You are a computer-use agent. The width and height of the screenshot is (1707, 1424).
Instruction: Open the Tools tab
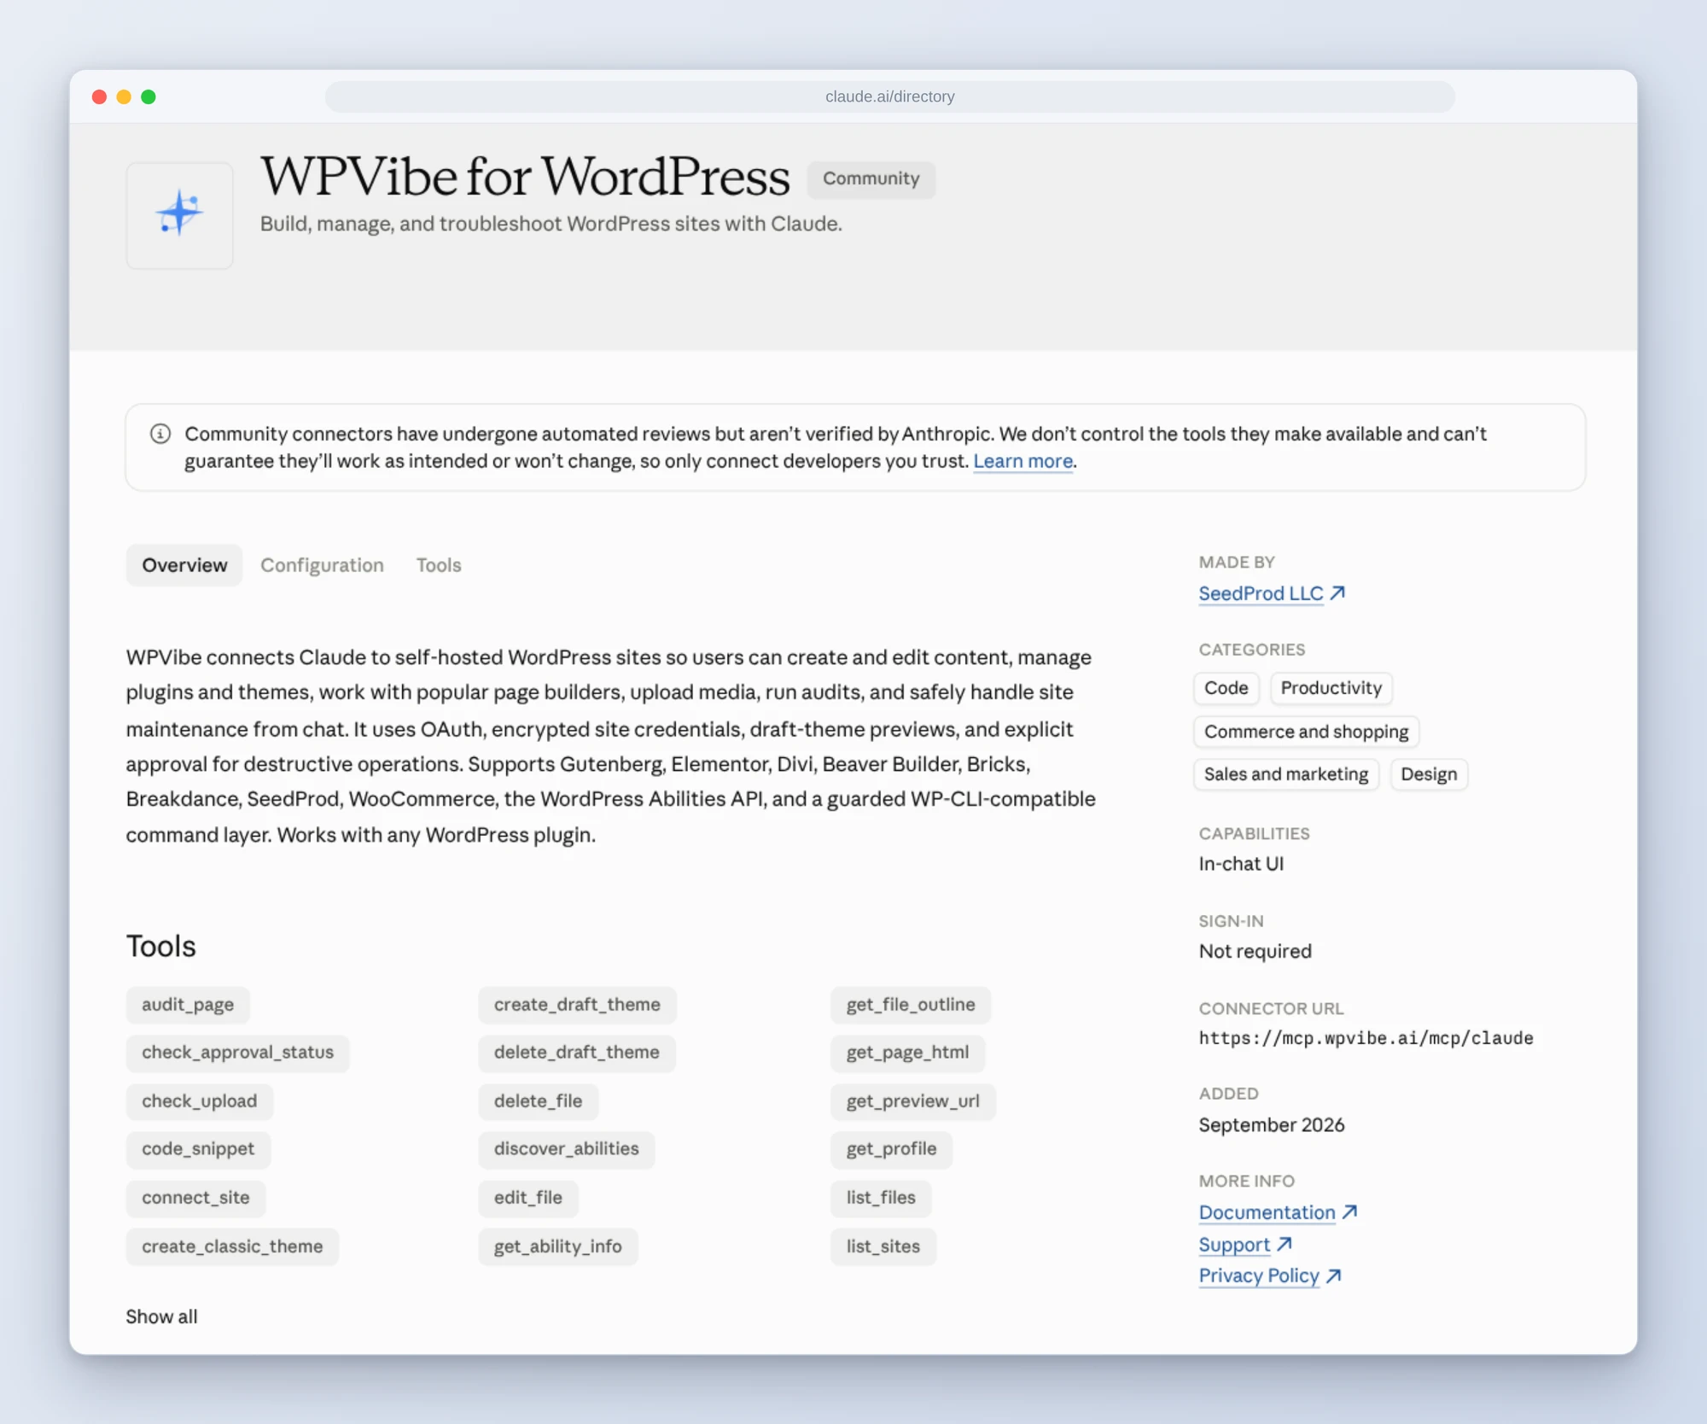(x=439, y=565)
